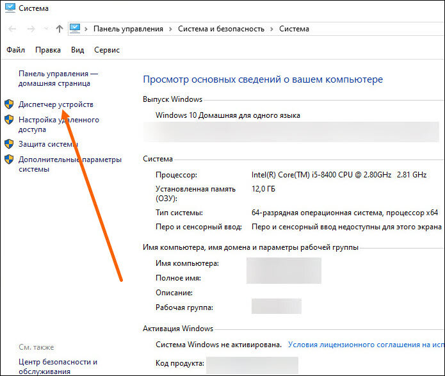445x376 pixels.
Task: Click the Система window title icon
Action: point(10,8)
